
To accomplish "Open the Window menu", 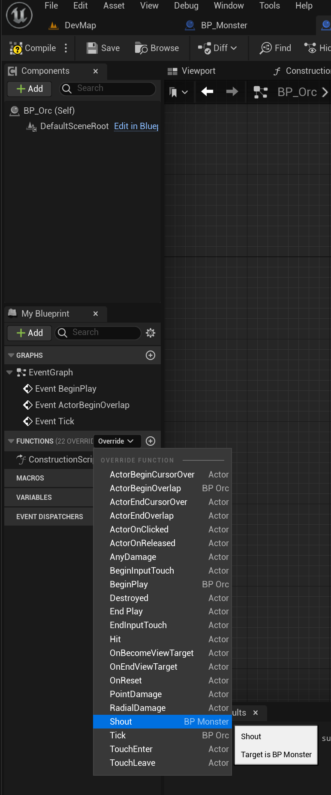I will tap(229, 6).
